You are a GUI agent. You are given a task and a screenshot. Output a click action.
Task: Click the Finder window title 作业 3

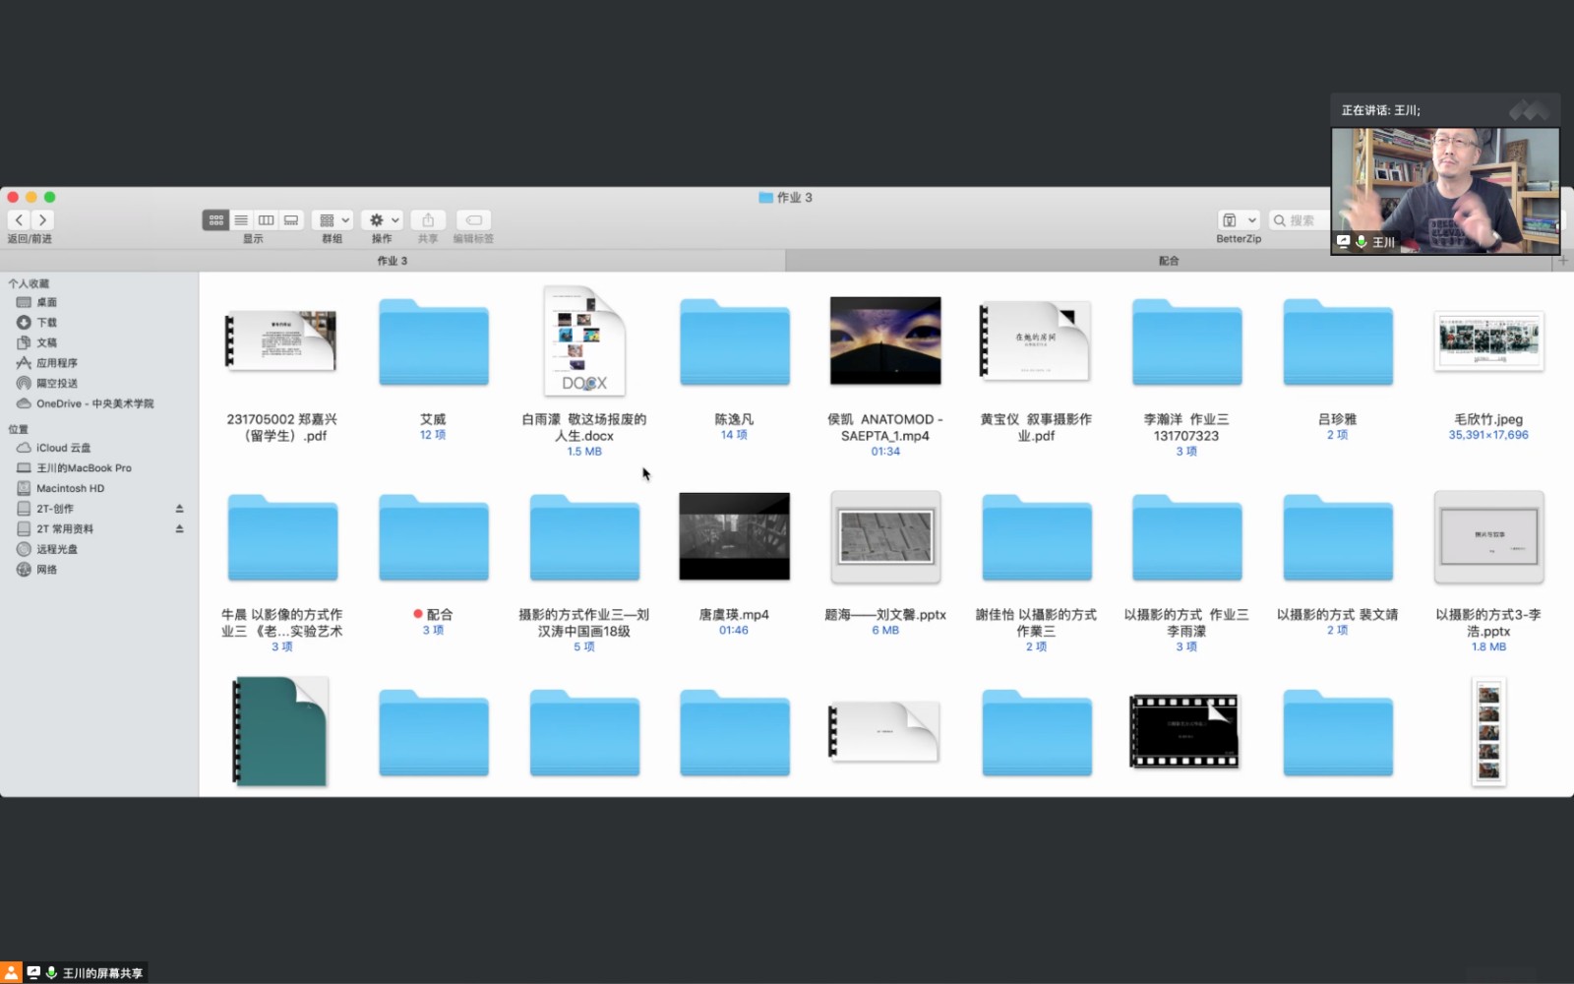point(785,197)
